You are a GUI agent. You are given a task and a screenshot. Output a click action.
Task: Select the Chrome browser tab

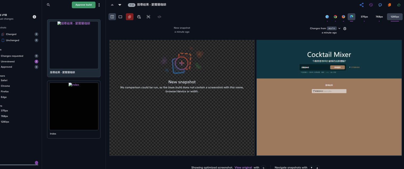(x=335, y=17)
